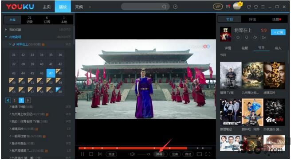Click the user avatar with crown
The height and width of the screenshot is (160, 291).
click(237, 6)
